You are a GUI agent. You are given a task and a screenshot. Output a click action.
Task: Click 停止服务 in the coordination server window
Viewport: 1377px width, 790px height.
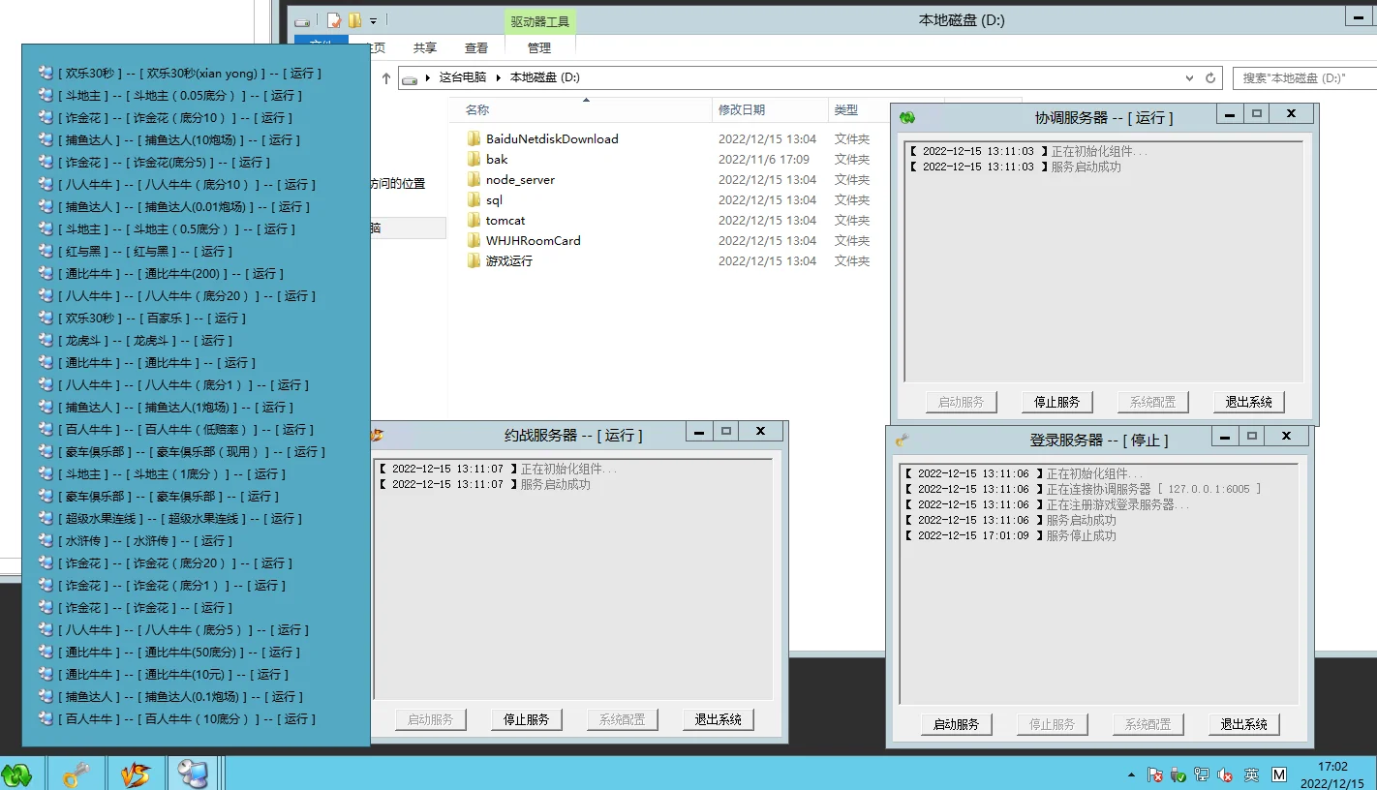coord(1056,402)
